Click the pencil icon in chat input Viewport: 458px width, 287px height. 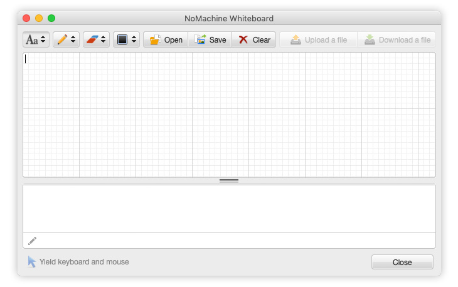[32, 241]
